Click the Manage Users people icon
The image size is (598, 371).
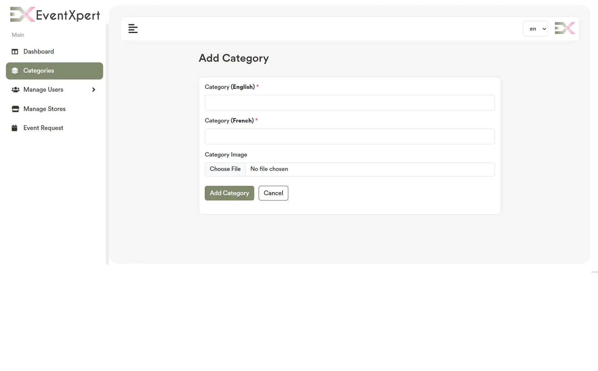coord(16,89)
